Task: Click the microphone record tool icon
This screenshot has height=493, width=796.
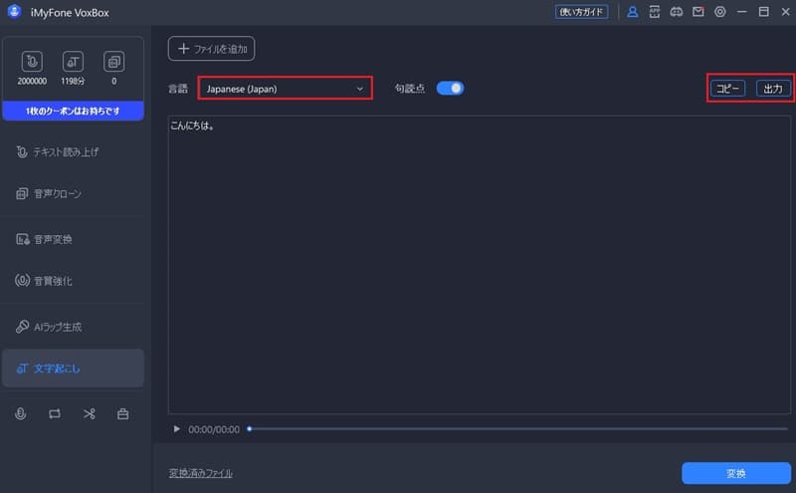Action: (20, 413)
